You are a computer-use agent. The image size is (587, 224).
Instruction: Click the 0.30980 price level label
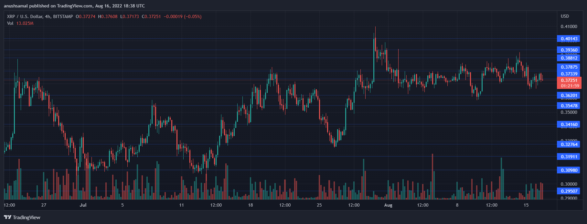(569, 170)
